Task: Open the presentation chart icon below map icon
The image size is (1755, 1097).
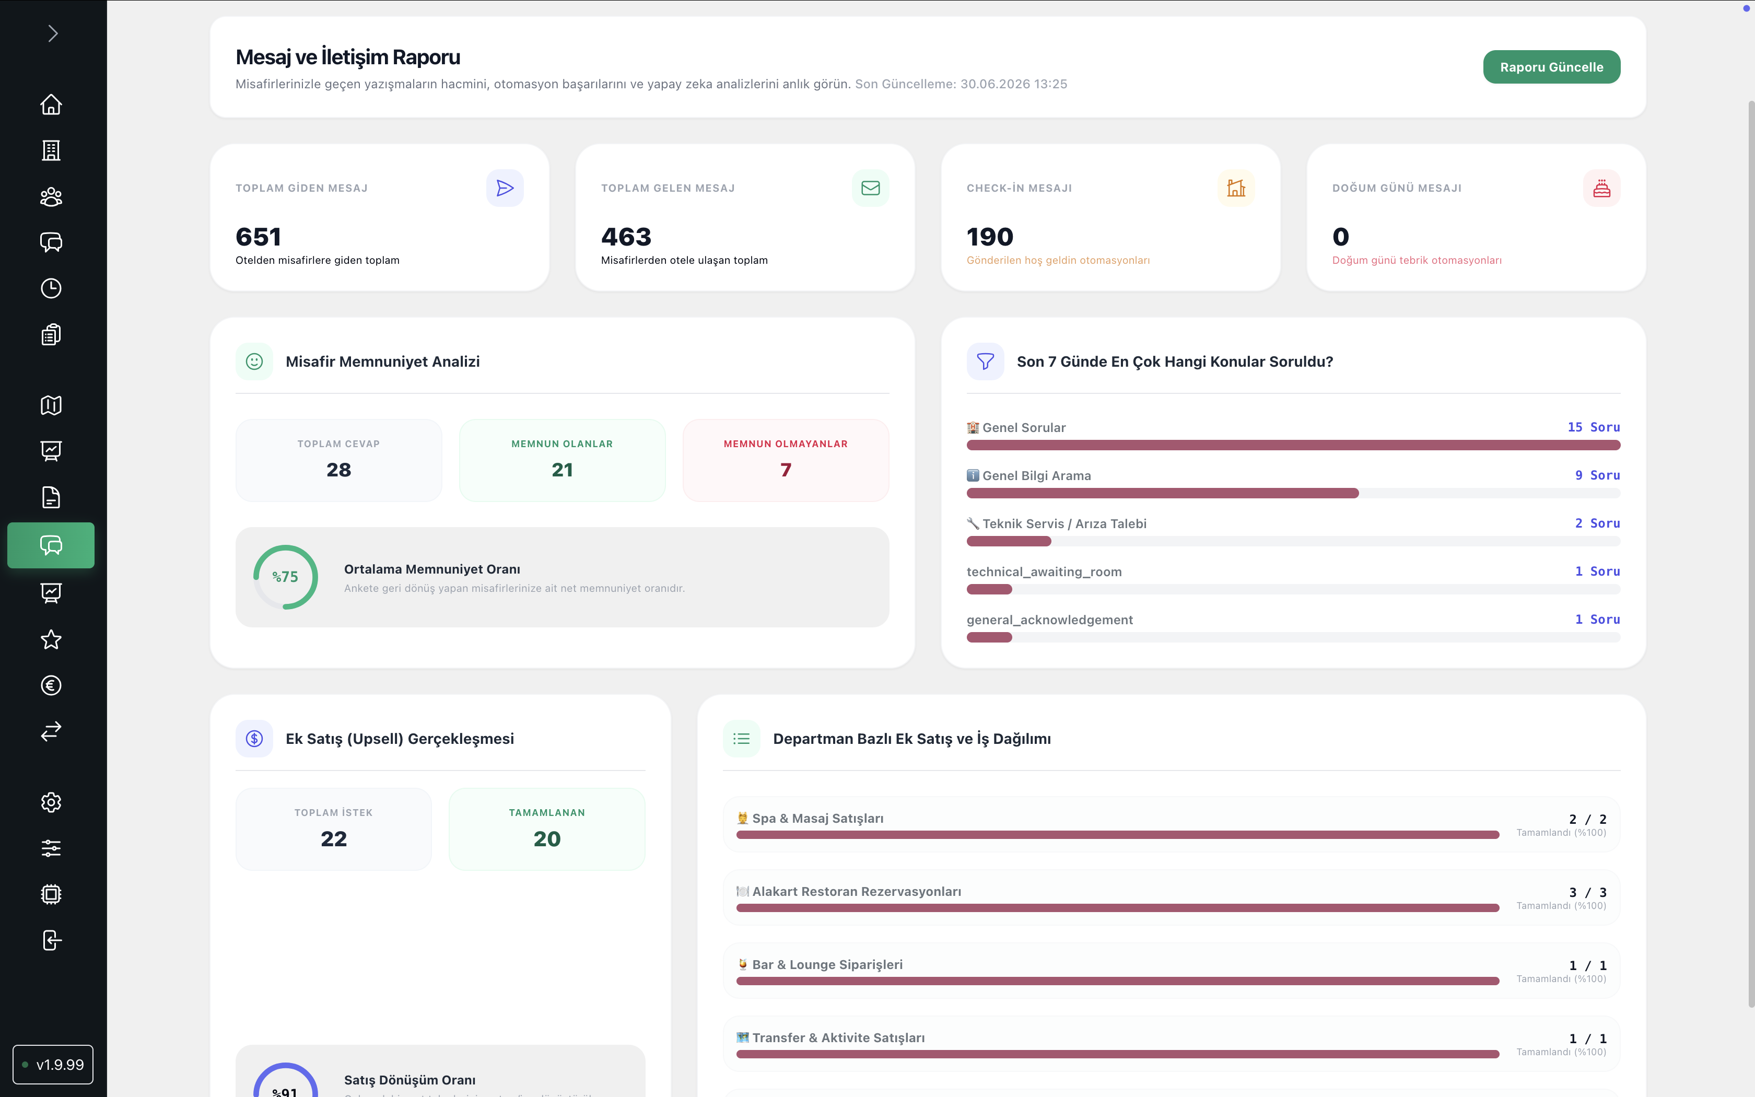Action: [51, 450]
